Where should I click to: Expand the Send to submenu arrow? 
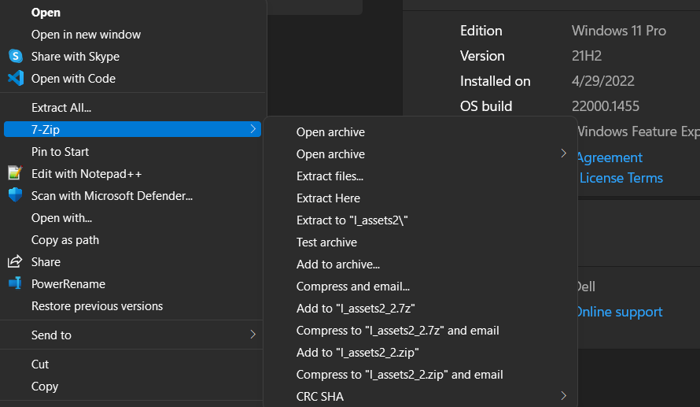click(x=253, y=335)
